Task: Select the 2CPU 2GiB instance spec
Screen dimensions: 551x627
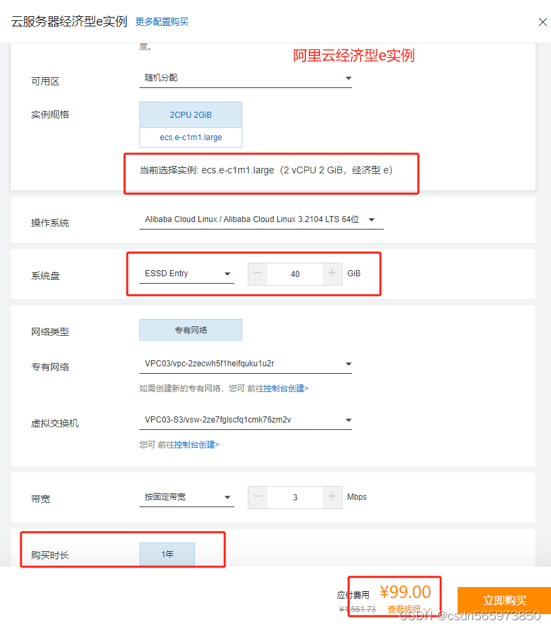Action: (191, 114)
